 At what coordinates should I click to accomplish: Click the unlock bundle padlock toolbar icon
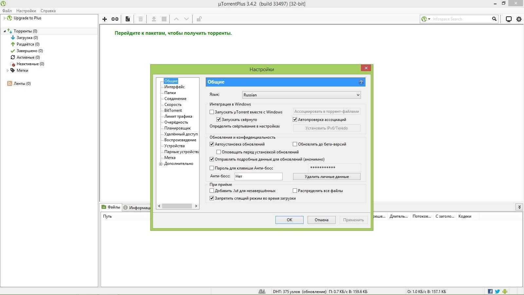tap(199, 19)
